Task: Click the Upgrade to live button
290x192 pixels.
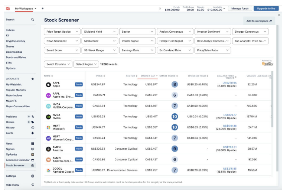Action: pyautogui.click(x=266, y=8)
